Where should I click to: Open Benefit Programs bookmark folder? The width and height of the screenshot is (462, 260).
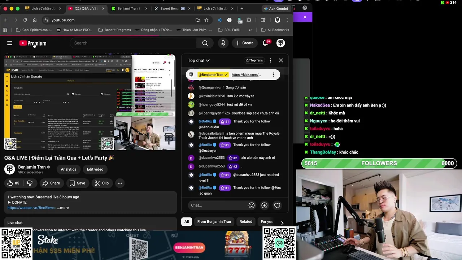coord(114,30)
